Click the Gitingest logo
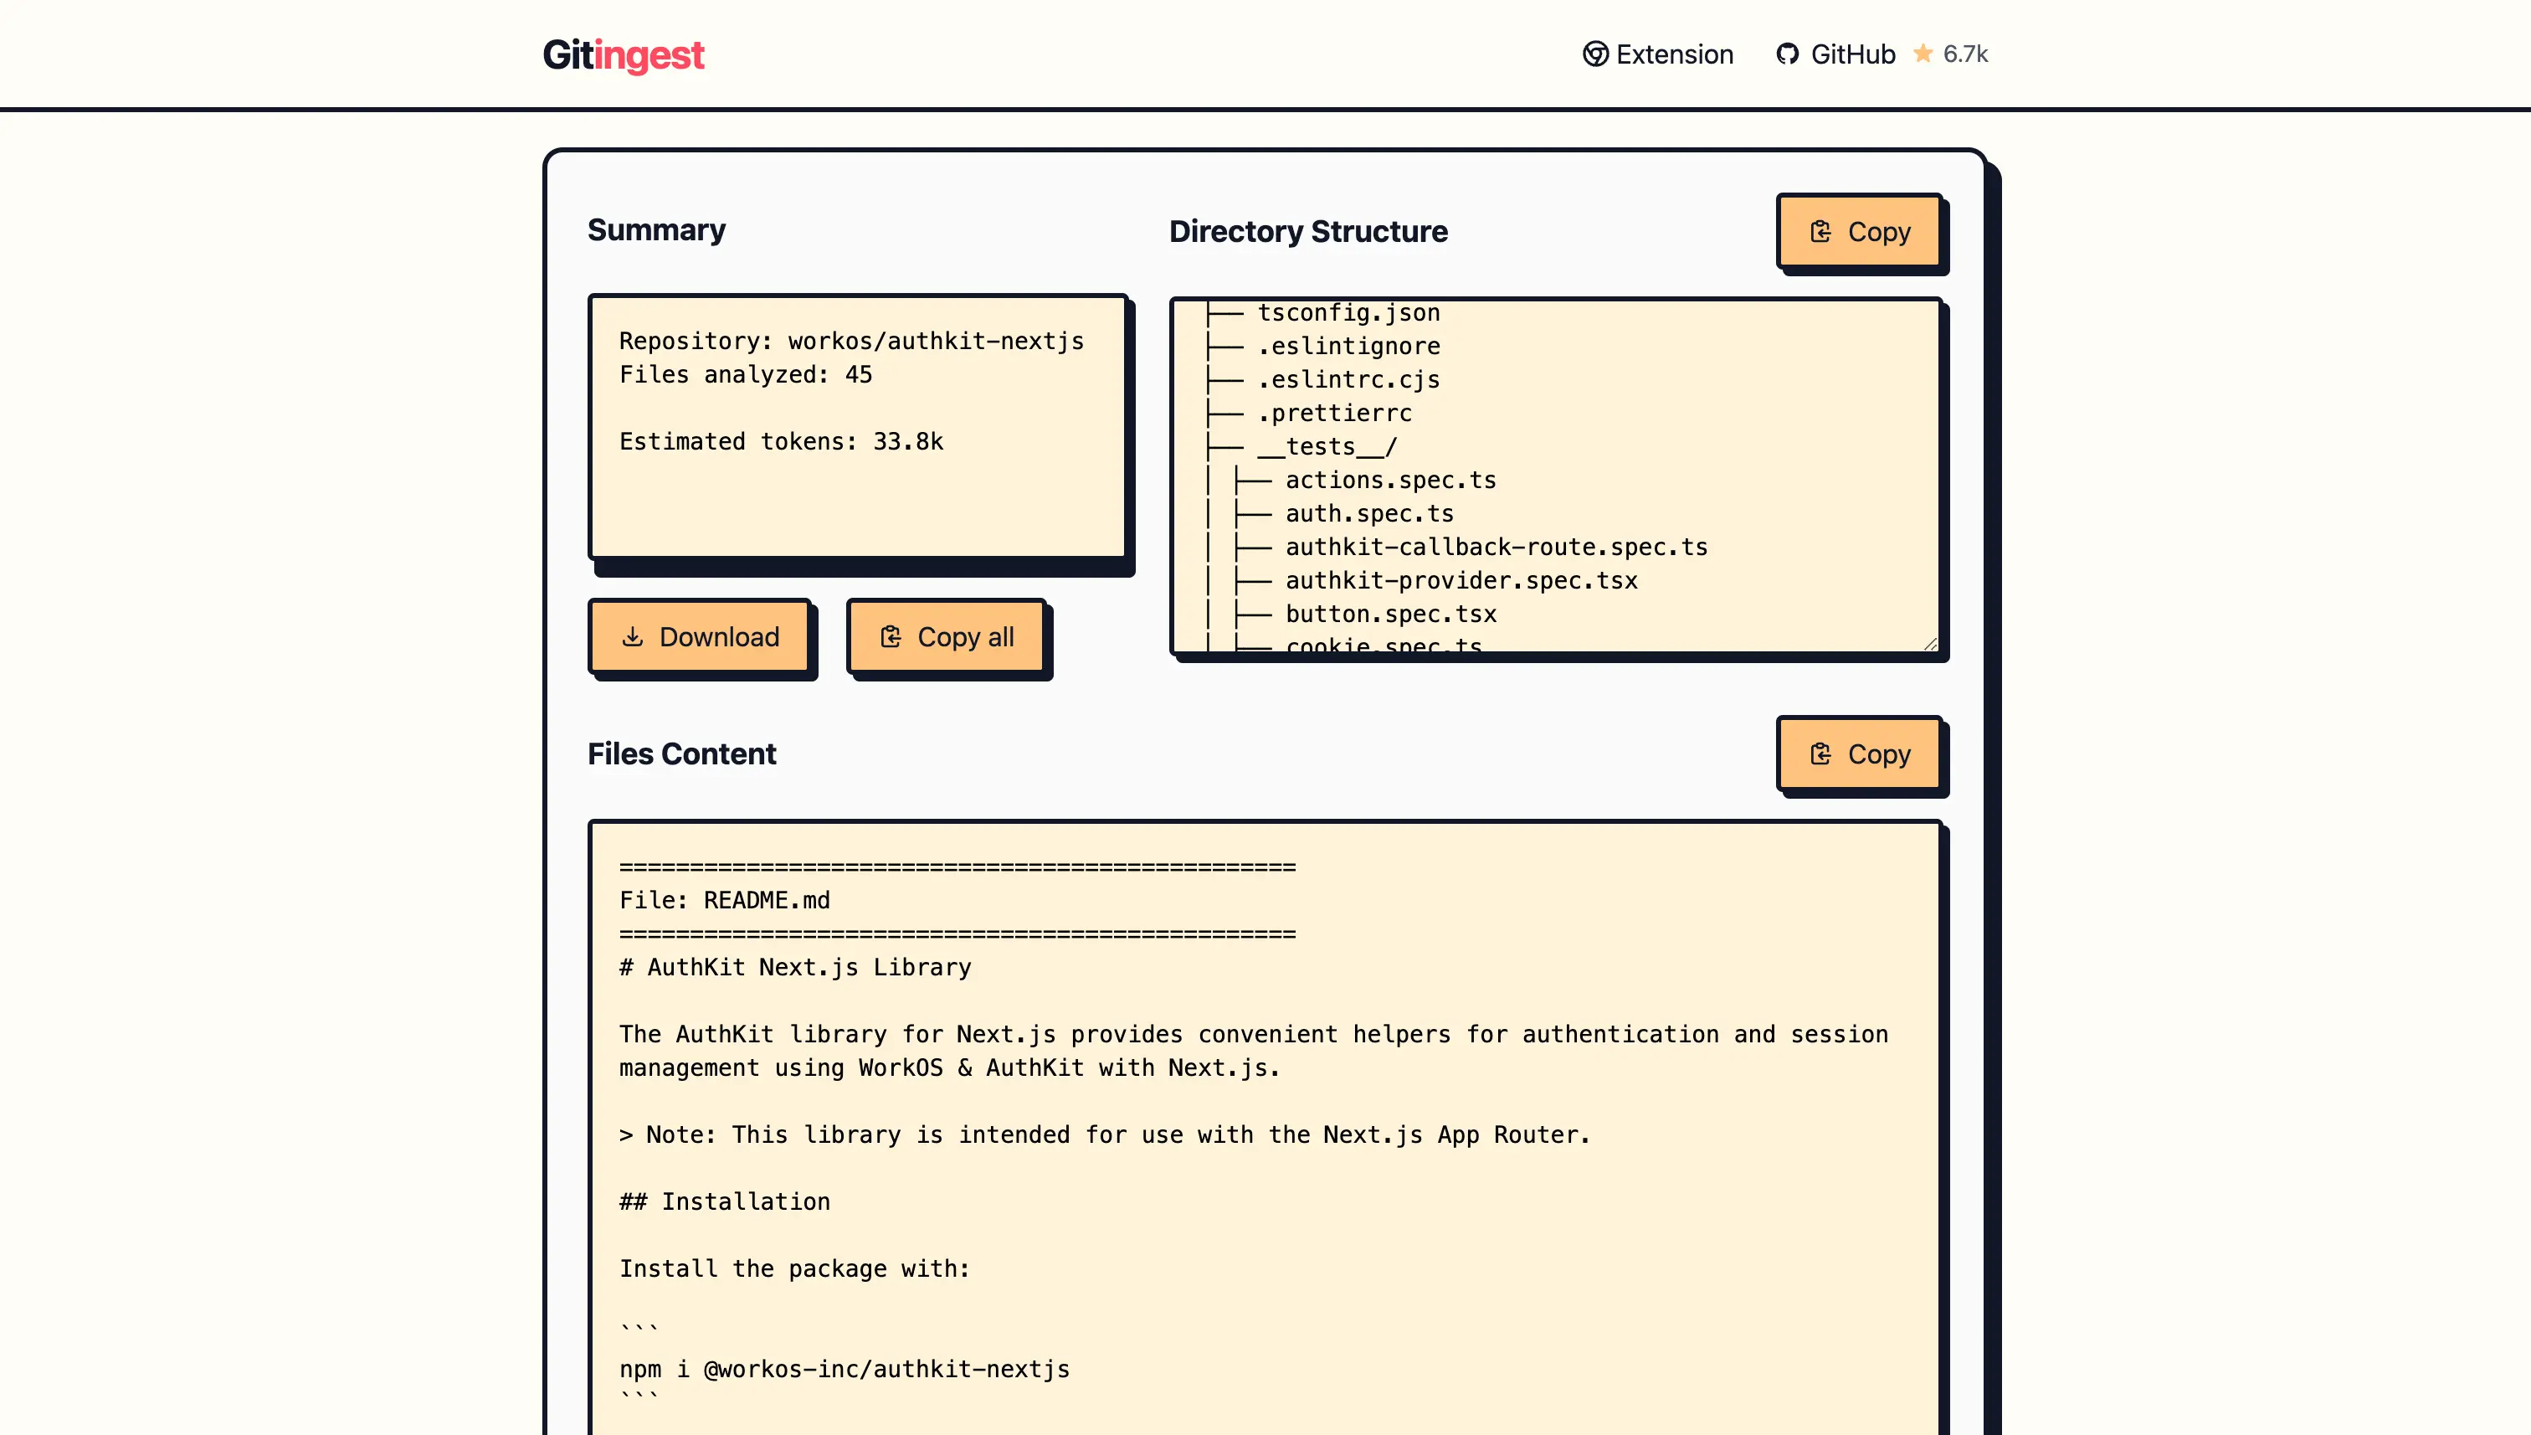This screenshot has height=1435, width=2531. 624,55
